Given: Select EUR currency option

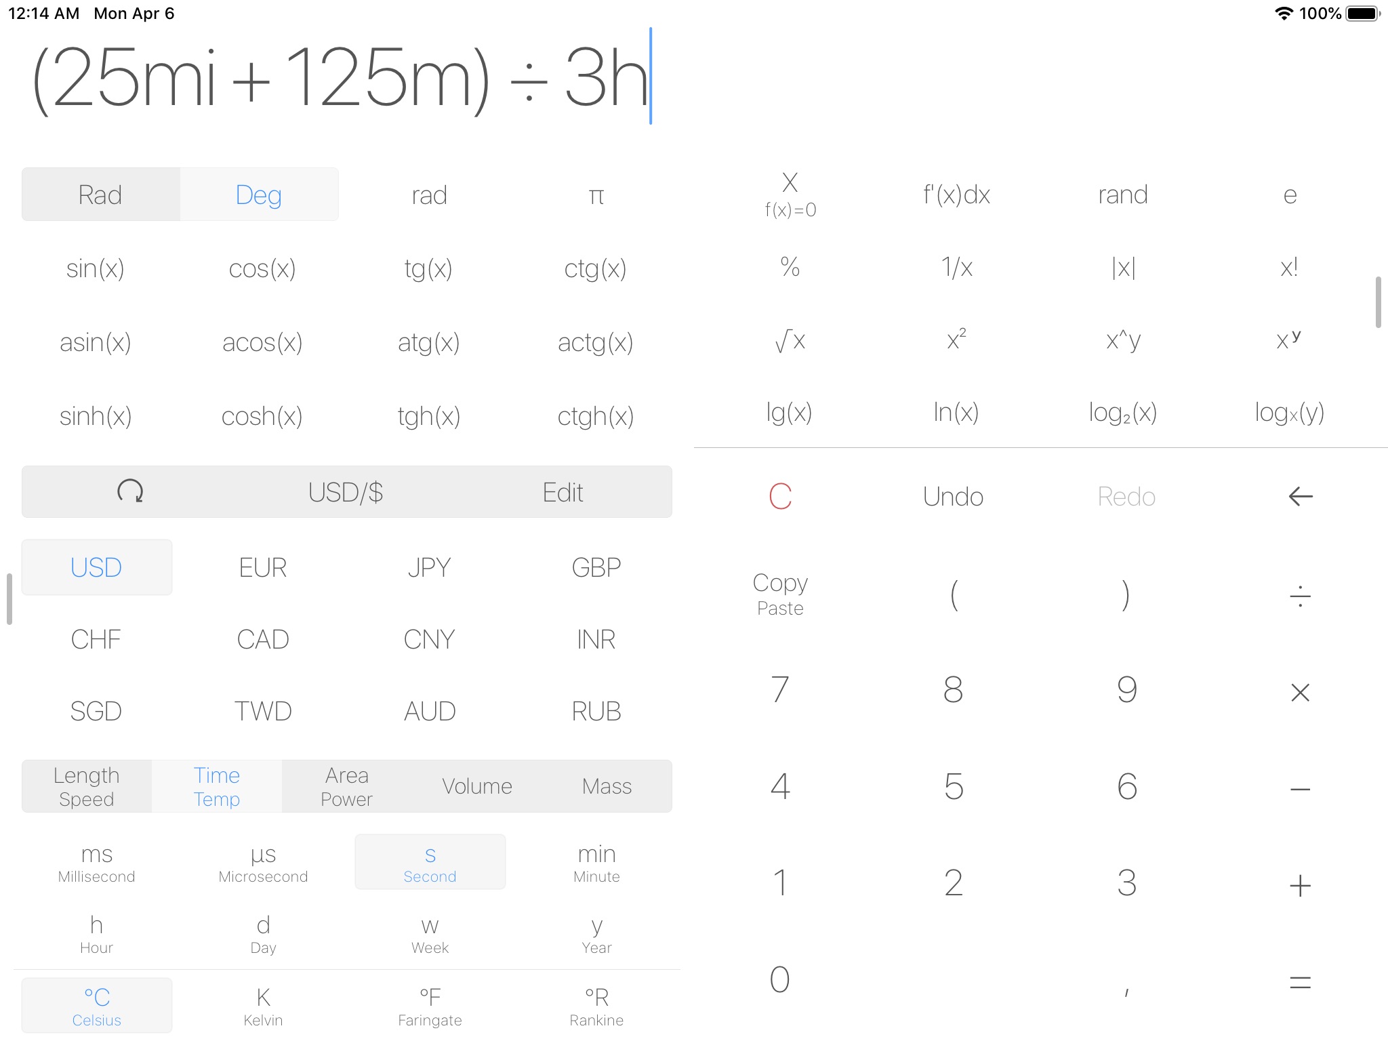Looking at the screenshot, I should pyautogui.click(x=261, y=565).
